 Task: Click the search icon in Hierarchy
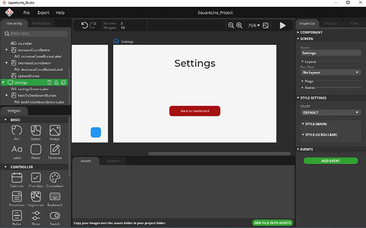pos(7,34)
